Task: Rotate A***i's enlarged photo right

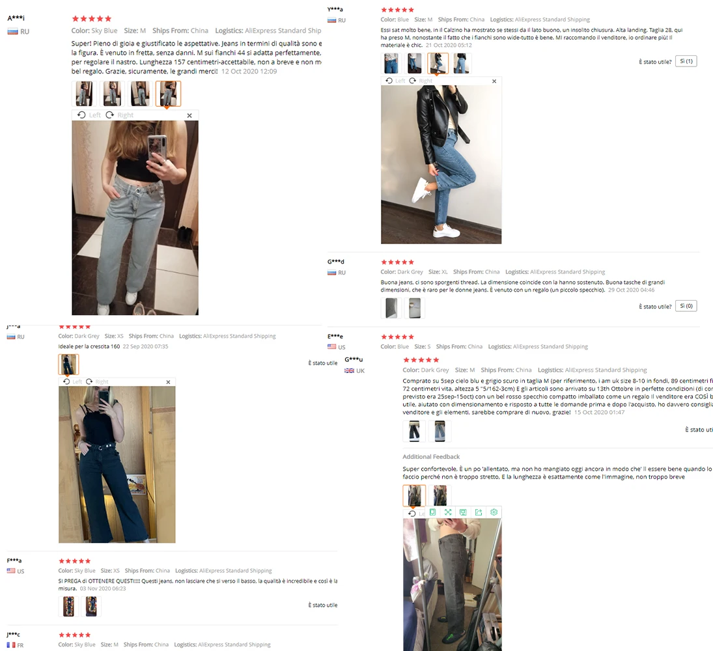Action: tap(120, 115)
